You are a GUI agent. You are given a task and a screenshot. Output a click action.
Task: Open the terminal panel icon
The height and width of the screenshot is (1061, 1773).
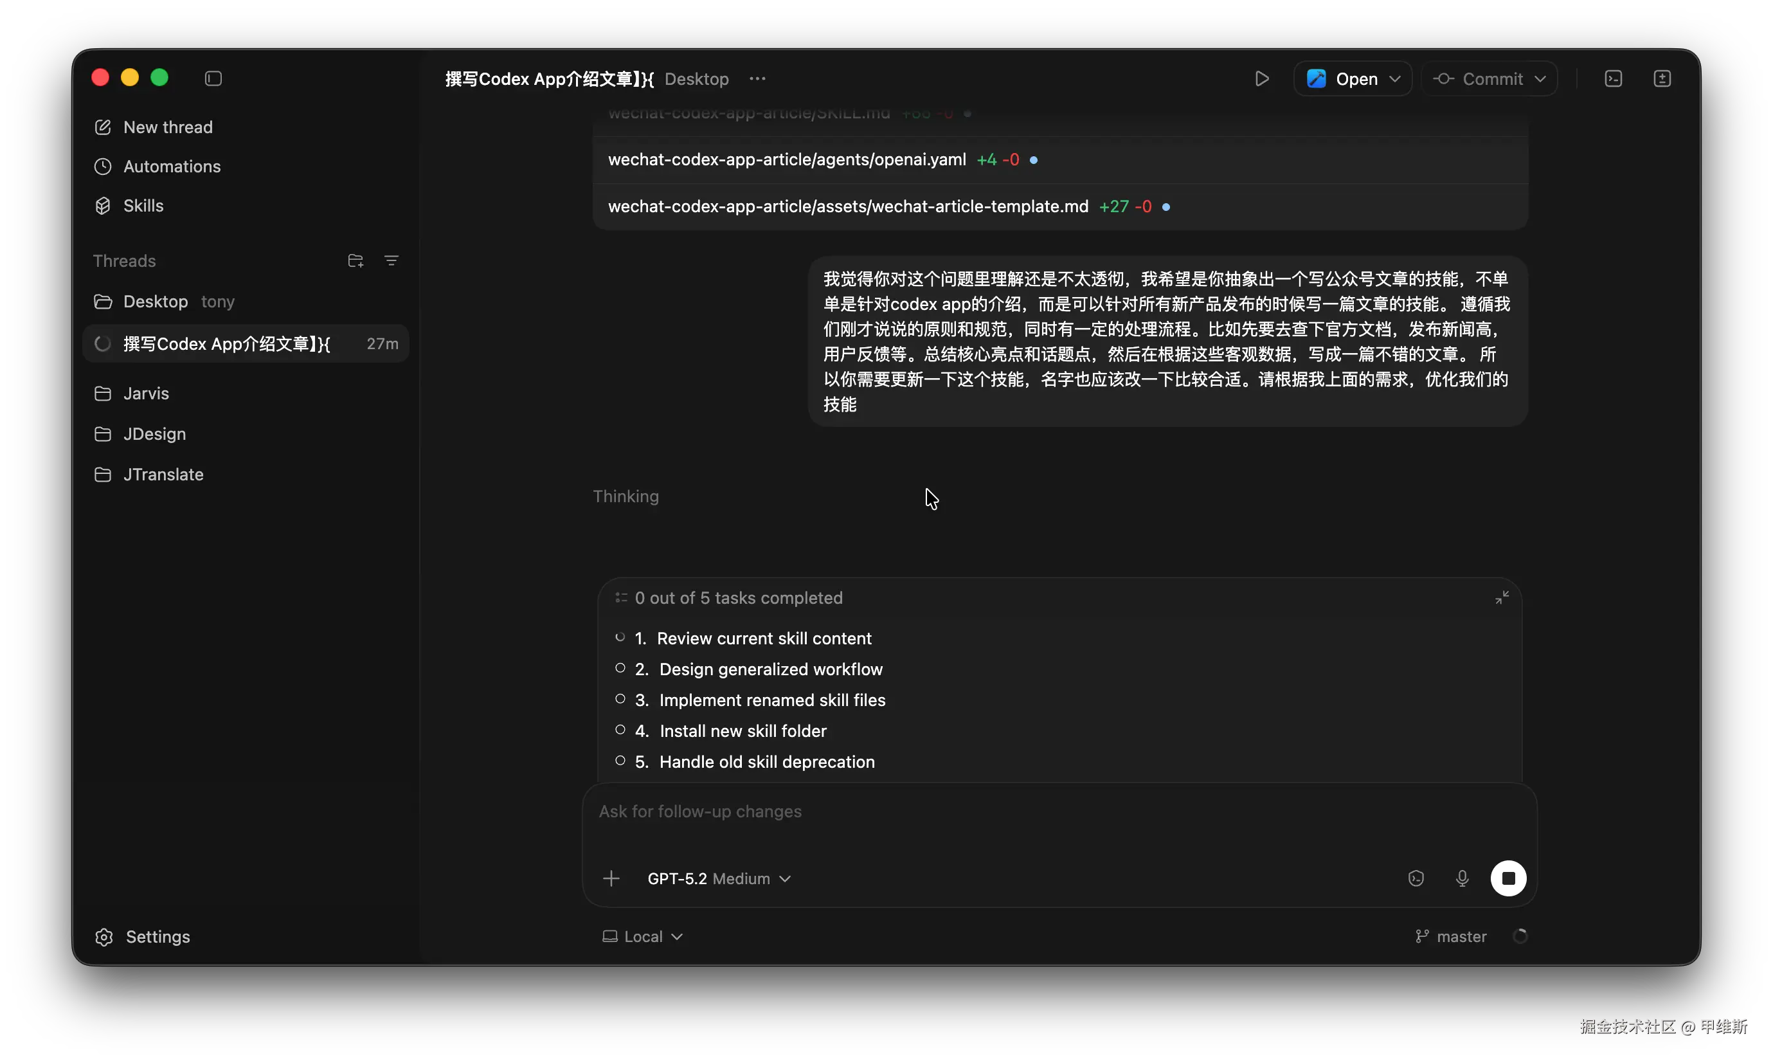click(x=1613, y=78)
